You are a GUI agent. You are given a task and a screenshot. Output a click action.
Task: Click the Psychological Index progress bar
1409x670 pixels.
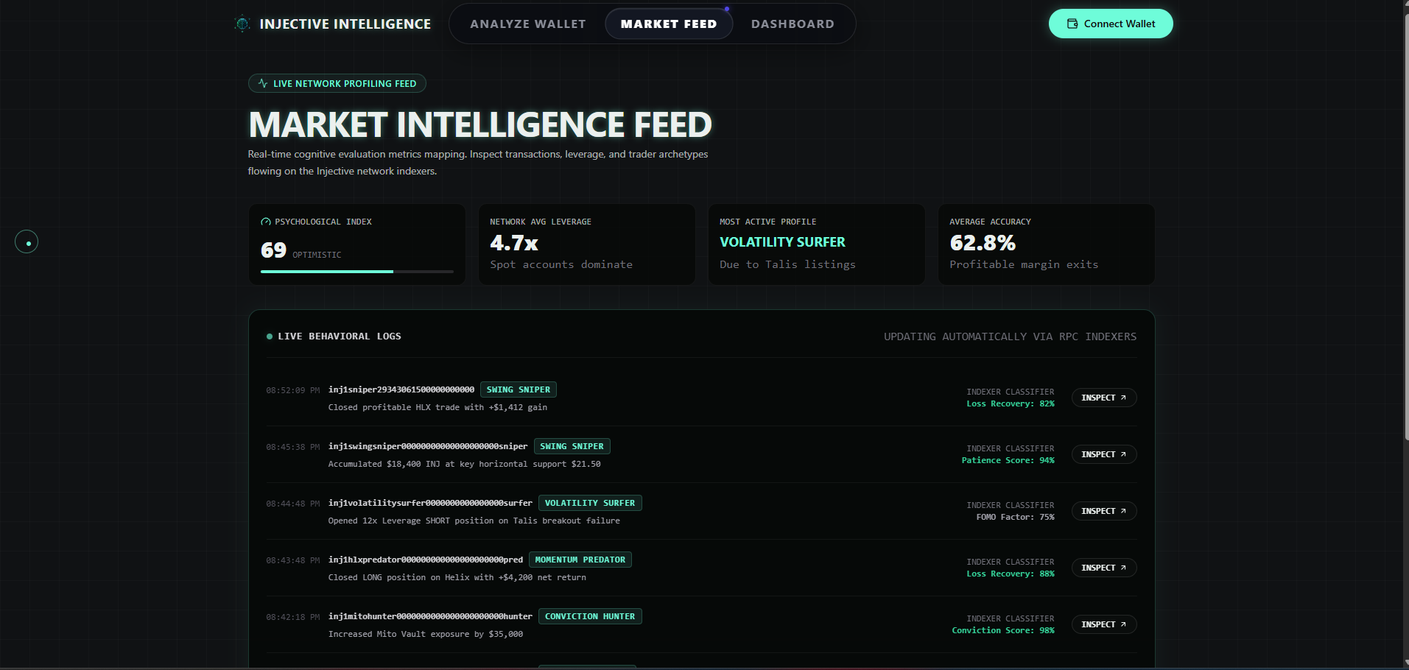point(357,272)
